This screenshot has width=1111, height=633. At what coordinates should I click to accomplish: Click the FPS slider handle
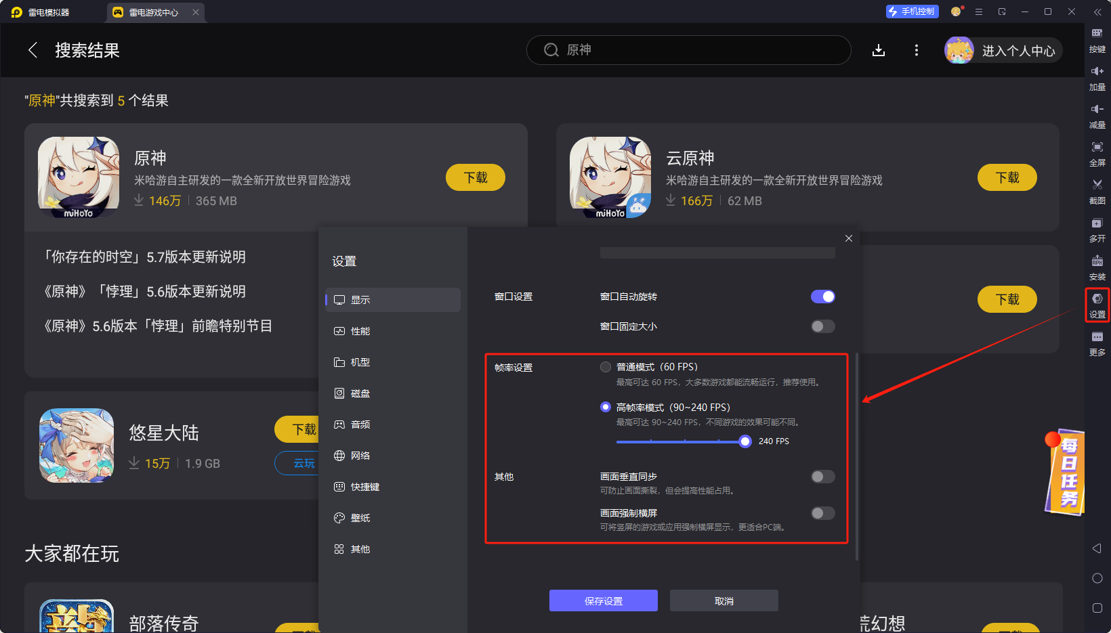click(745, 441)
